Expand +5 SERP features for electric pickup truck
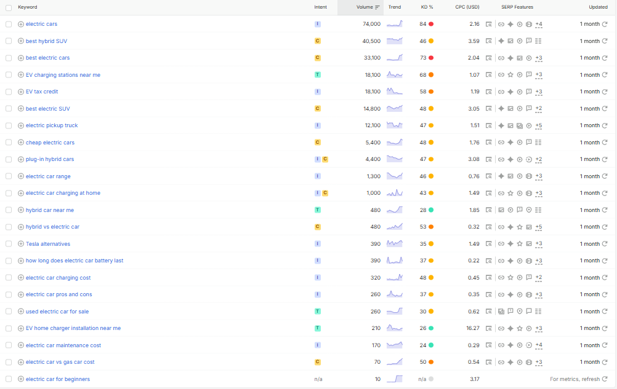This screenshot has width=617, height=389. (539, 125)
